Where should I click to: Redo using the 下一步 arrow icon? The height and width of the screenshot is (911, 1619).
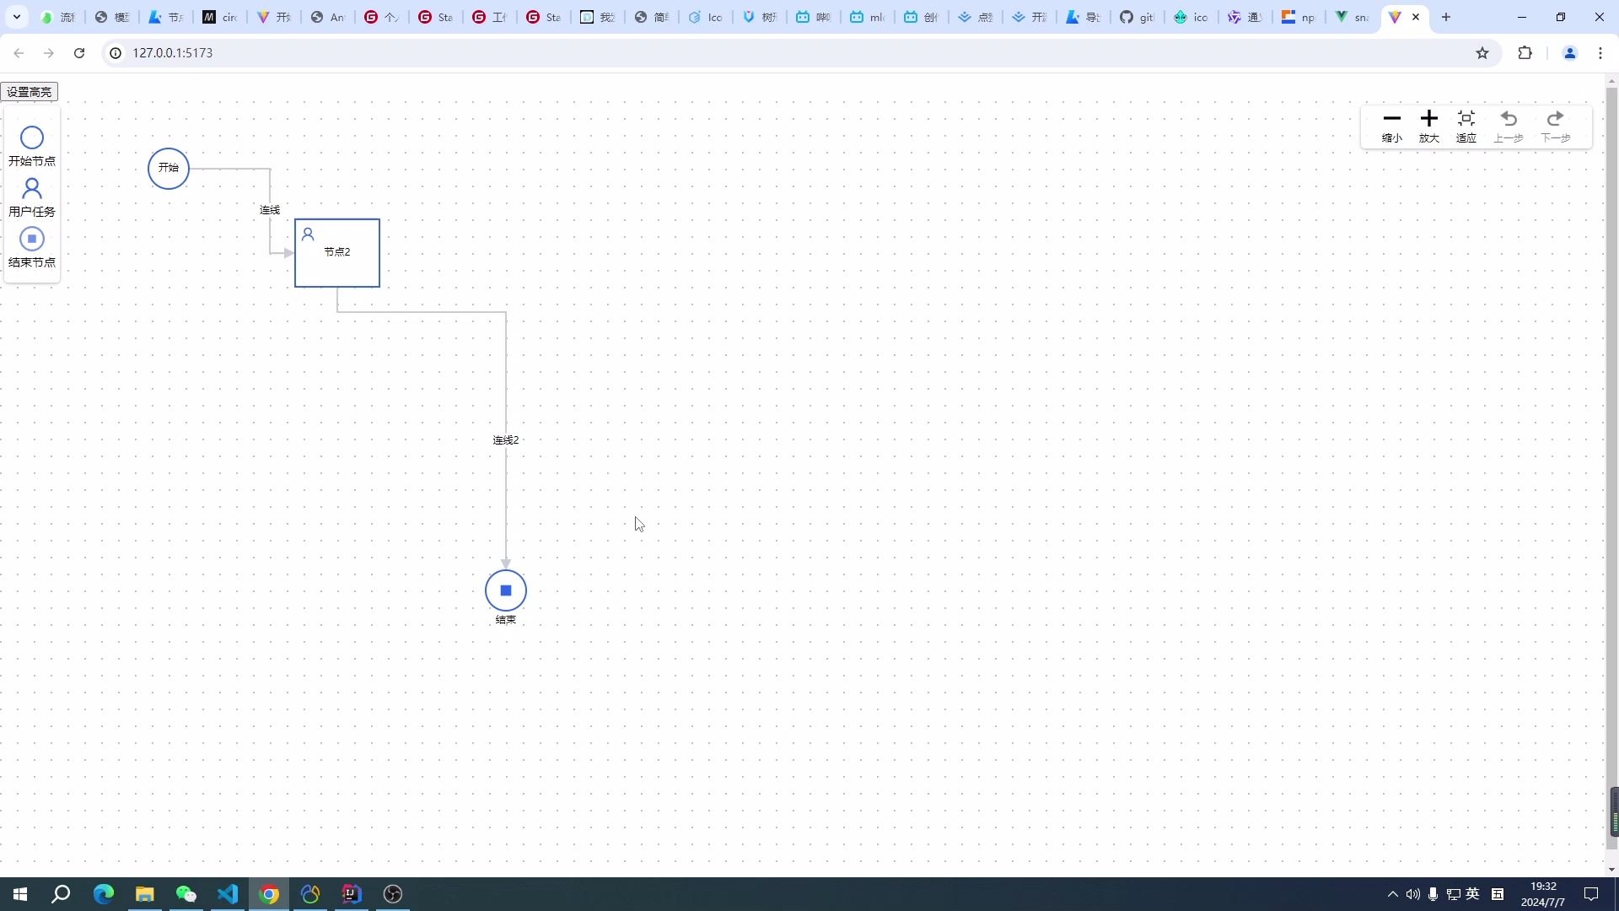click(1556, 119)
